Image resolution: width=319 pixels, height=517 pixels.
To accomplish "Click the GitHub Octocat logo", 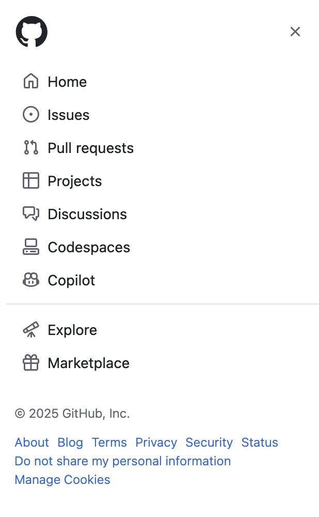I will (x=31, y=32).
